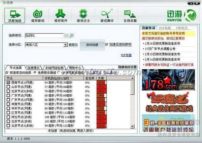The width and height of the screenshot is (202, 143).
Task: Click the 启动加速 button
Action: (x=92, y=45)
